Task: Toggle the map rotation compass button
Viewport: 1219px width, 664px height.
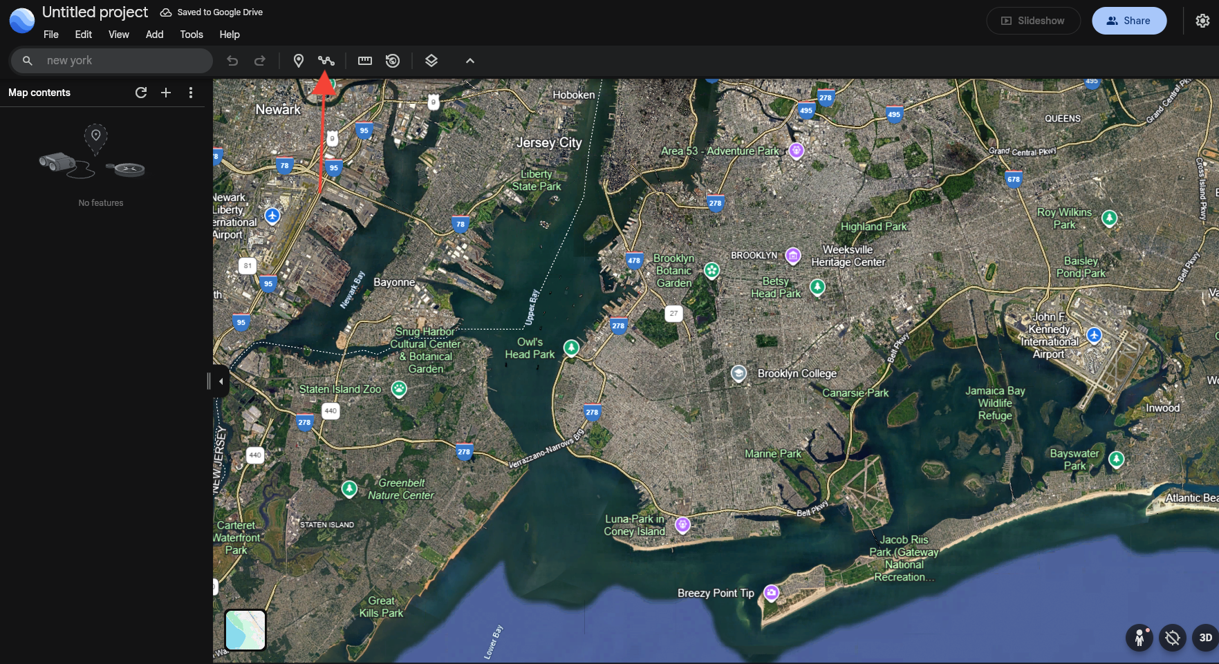Action: (1173, 638)
